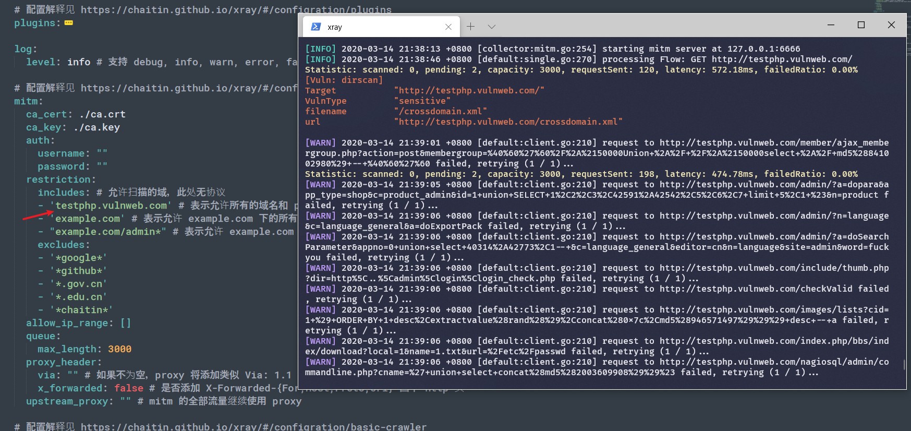The image size is (911, 431).
Task: Open the terminal profile dropdown chevron
Action: (492, 27)
